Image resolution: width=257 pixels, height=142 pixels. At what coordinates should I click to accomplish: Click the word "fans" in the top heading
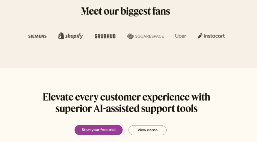[160, 11]
